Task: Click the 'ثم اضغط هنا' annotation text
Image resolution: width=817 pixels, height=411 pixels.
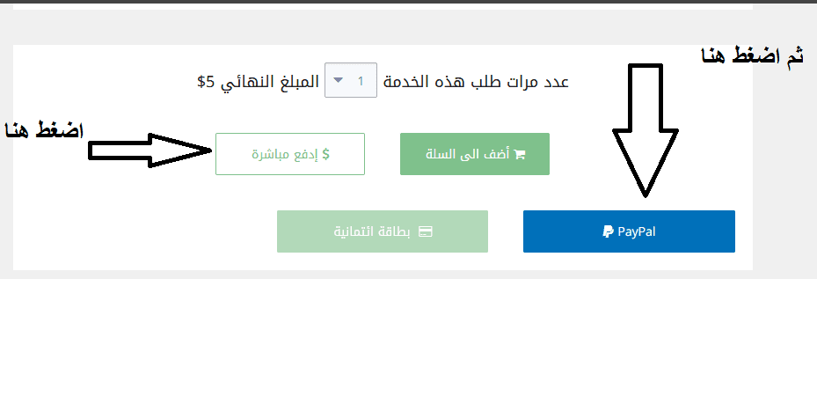Action: (x=752, y=58)
